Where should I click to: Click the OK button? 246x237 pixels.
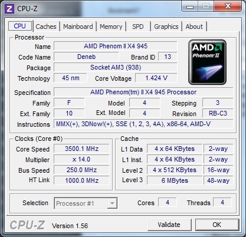click(217, 225)
